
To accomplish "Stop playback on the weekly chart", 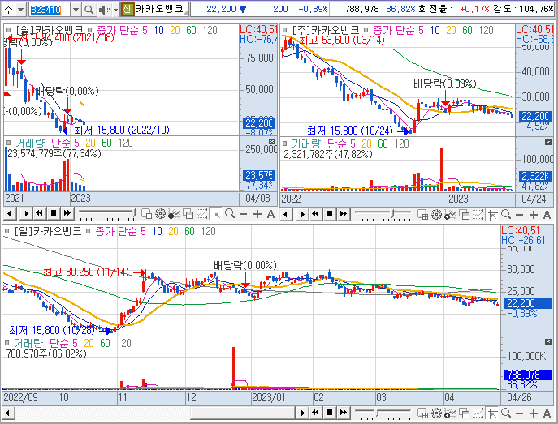I will pyautogui.click(x=330, y=214).
